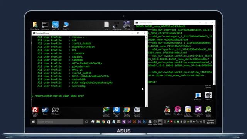247x139 pixels.
Task: Open the notification center icon
Action: 204,122
